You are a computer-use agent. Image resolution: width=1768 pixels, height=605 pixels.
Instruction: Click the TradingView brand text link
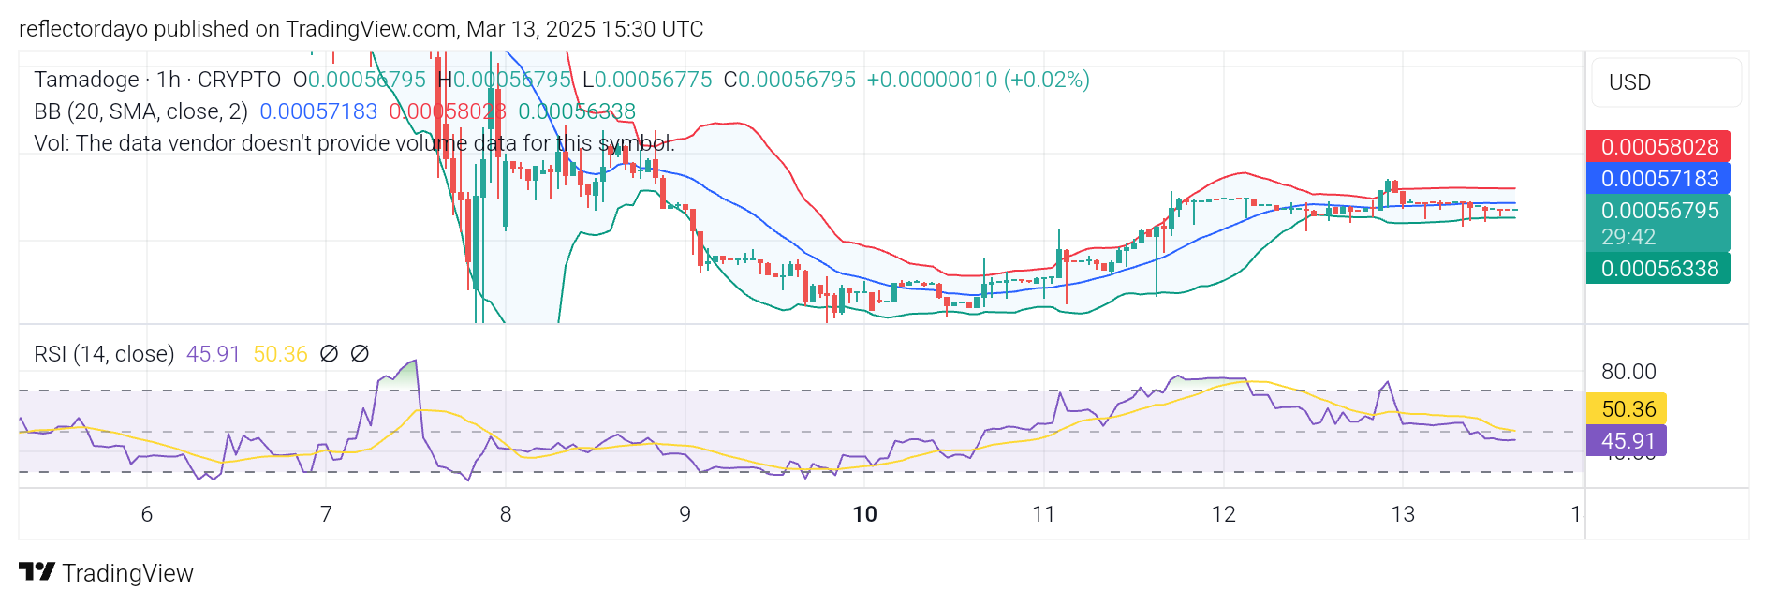coord(127,573)
